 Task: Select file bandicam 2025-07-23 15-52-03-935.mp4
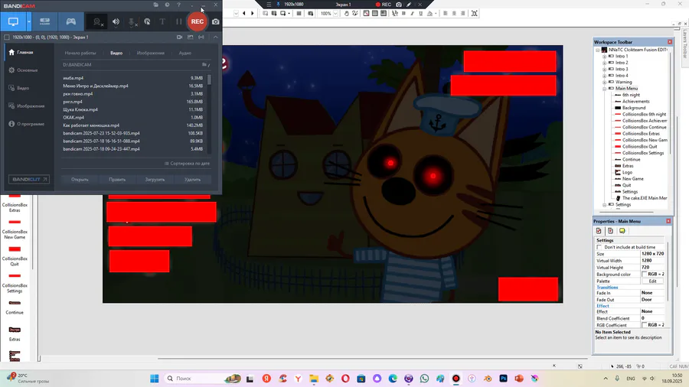pyautogui.click(x=133, y=133)
